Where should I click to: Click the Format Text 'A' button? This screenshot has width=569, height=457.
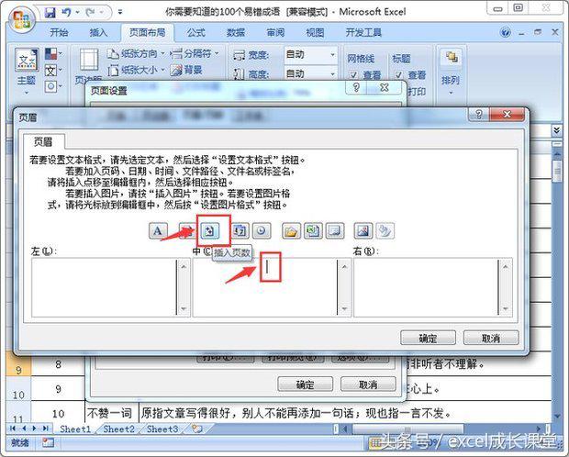(158, 230)
